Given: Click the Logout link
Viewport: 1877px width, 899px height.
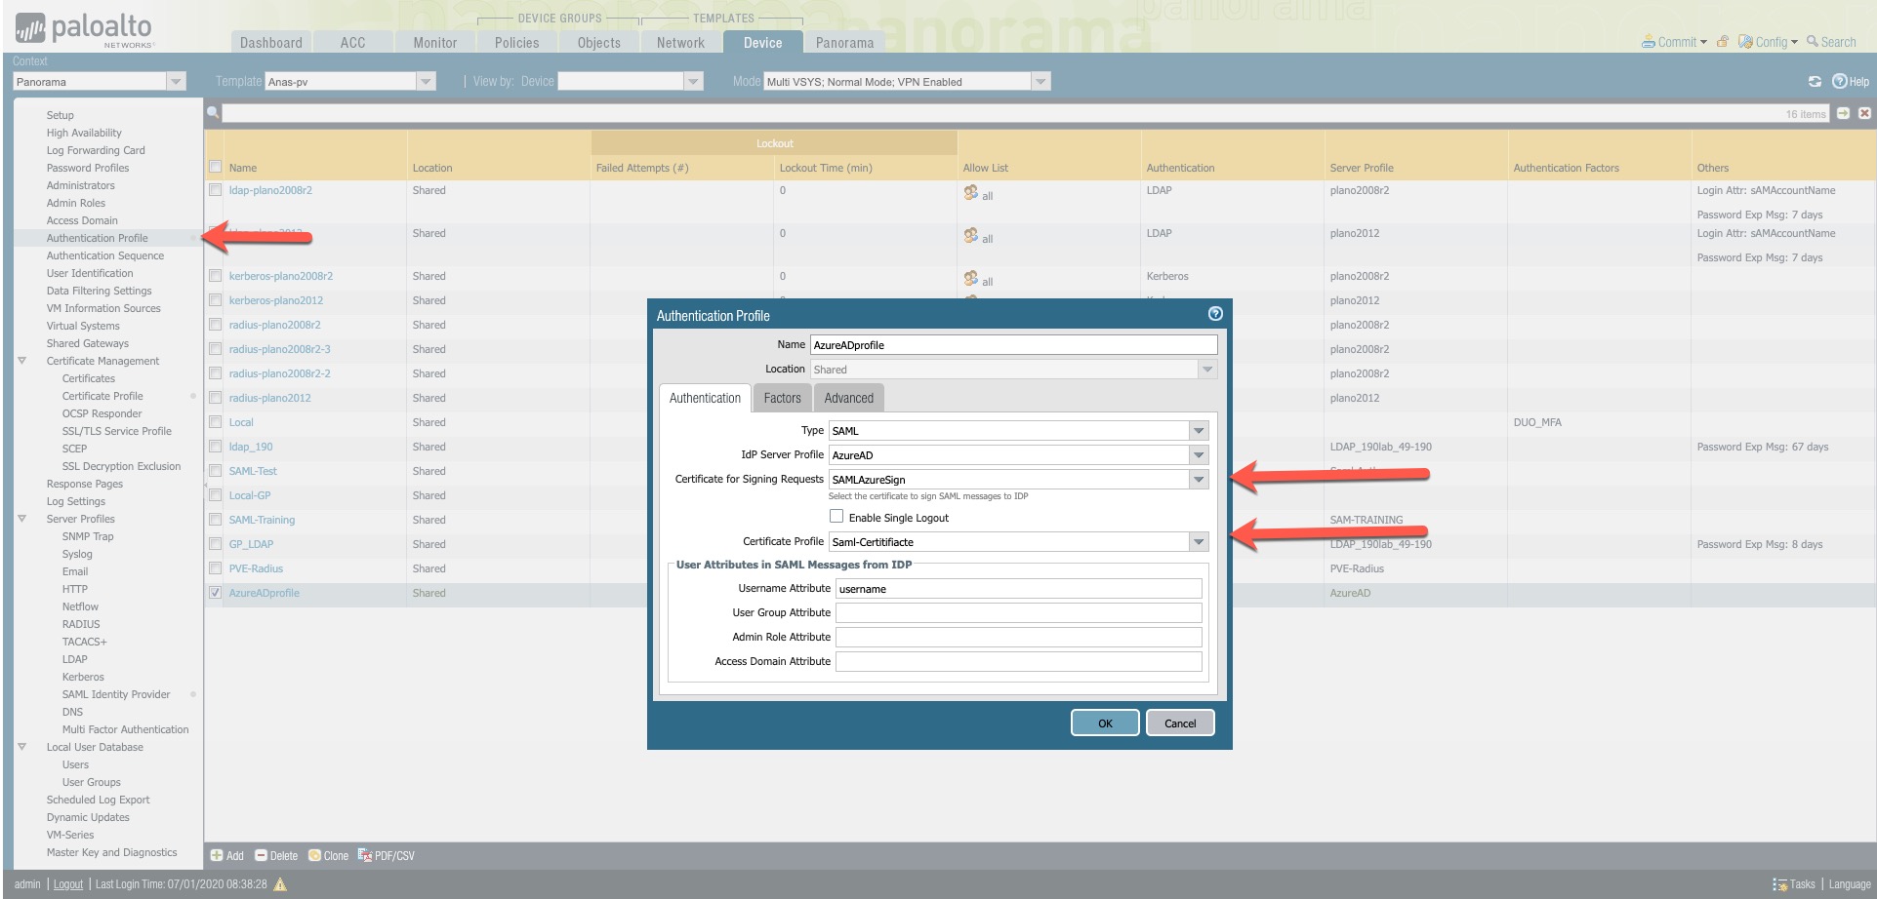Looking at the screenshot, I should 68,884.
